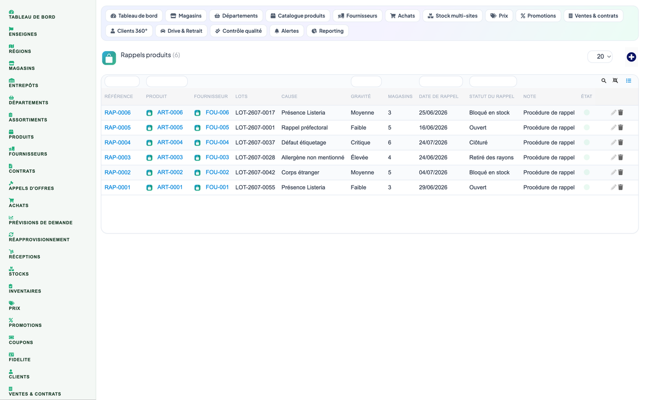This screenshot has height=400, width=646.
Task: Open supplier link FOU-004
Action: coord(217,143)
